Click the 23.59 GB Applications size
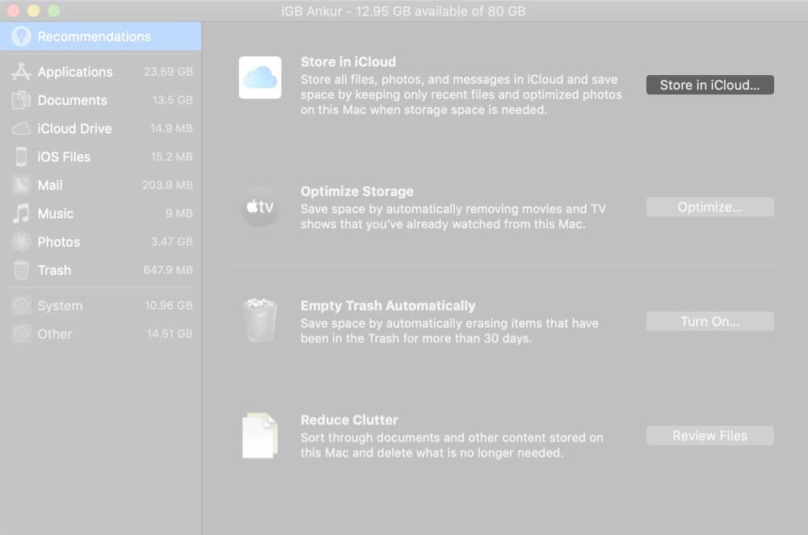This screenshot has height=535, width=808. coord(168,72)
